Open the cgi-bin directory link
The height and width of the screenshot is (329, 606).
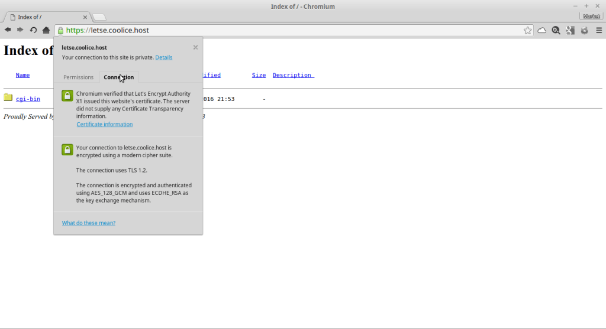tap(28, 99)
